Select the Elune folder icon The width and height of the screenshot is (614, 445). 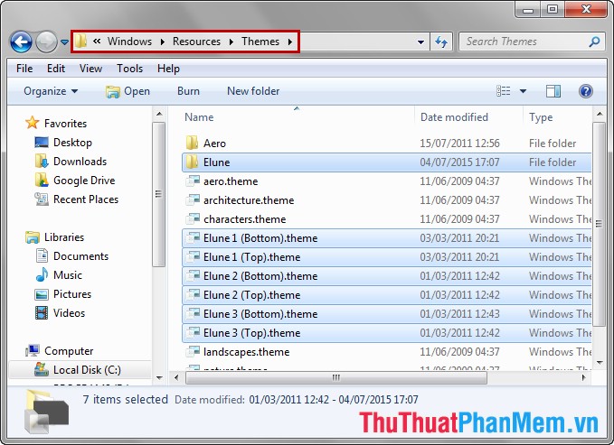[192, 162]
